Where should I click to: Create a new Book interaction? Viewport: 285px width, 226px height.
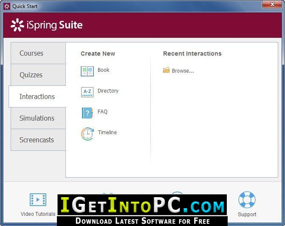point(103,70)
